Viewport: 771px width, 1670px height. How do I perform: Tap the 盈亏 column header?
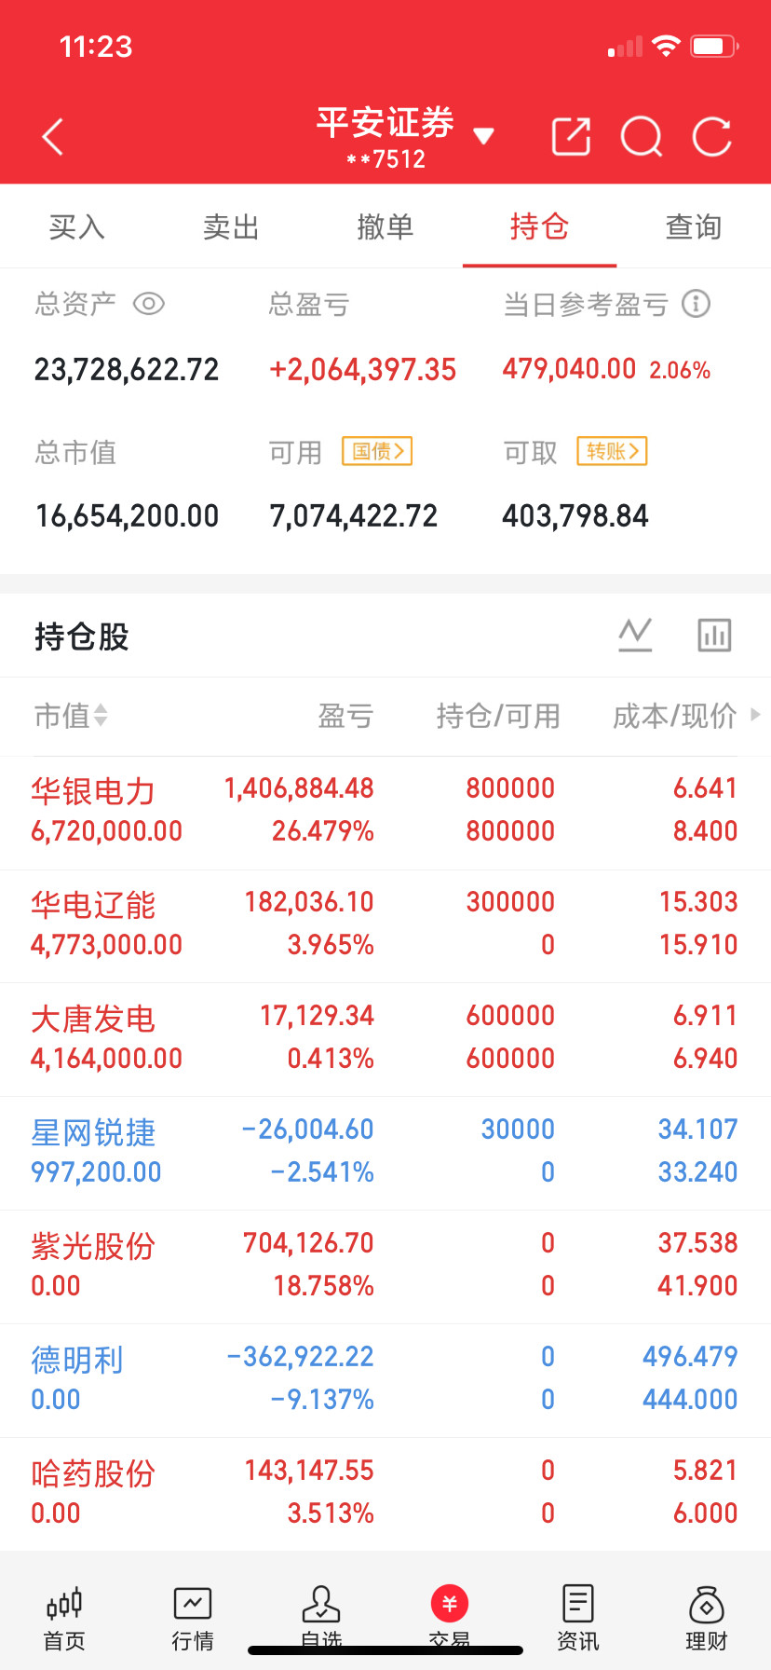(x=345, y=716)
